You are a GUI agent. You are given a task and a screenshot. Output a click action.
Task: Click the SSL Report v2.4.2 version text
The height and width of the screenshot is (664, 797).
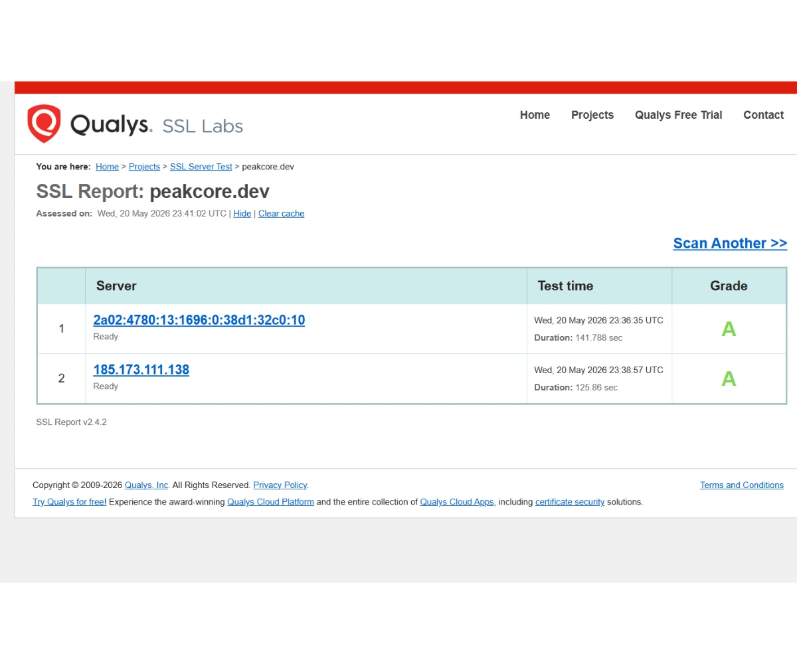point(71,422)
